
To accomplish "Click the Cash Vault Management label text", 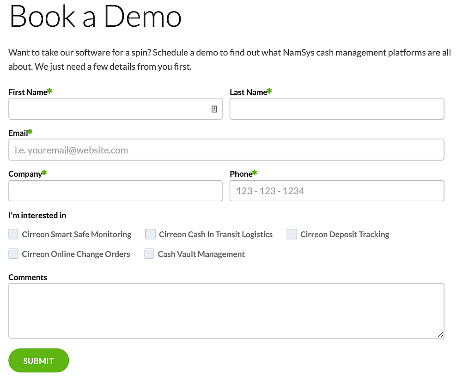I will pos(201,254).
